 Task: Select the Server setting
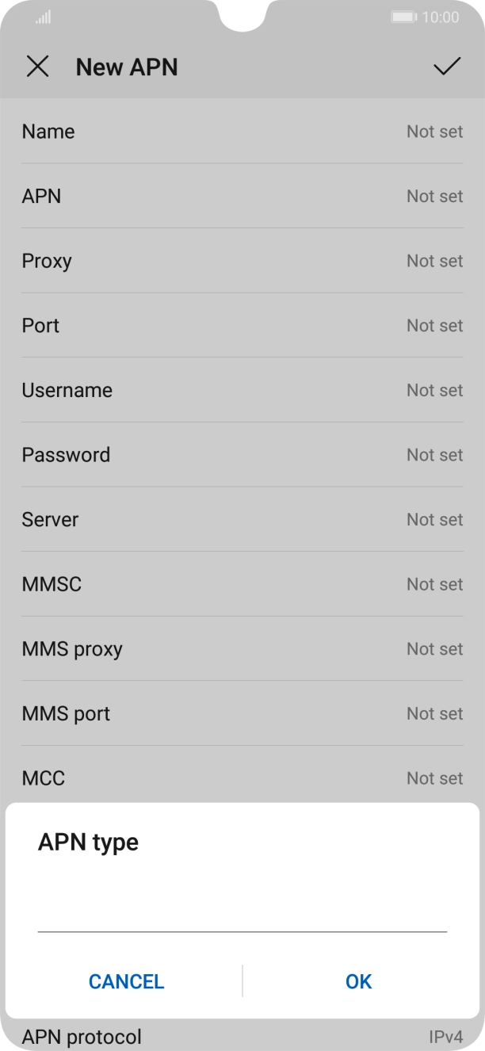coord(242,519)
